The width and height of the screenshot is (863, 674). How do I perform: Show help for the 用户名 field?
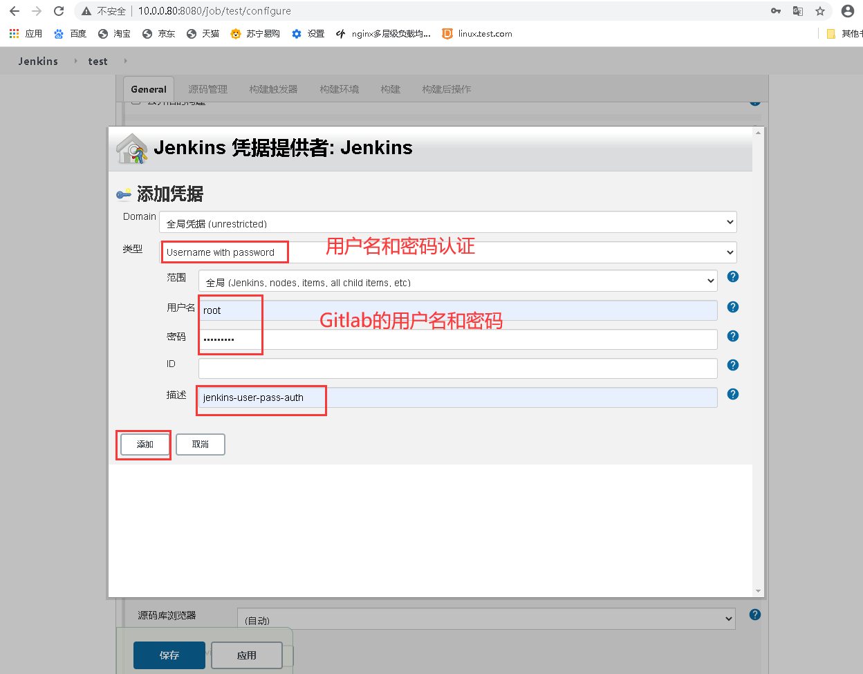tap(733, 307)
